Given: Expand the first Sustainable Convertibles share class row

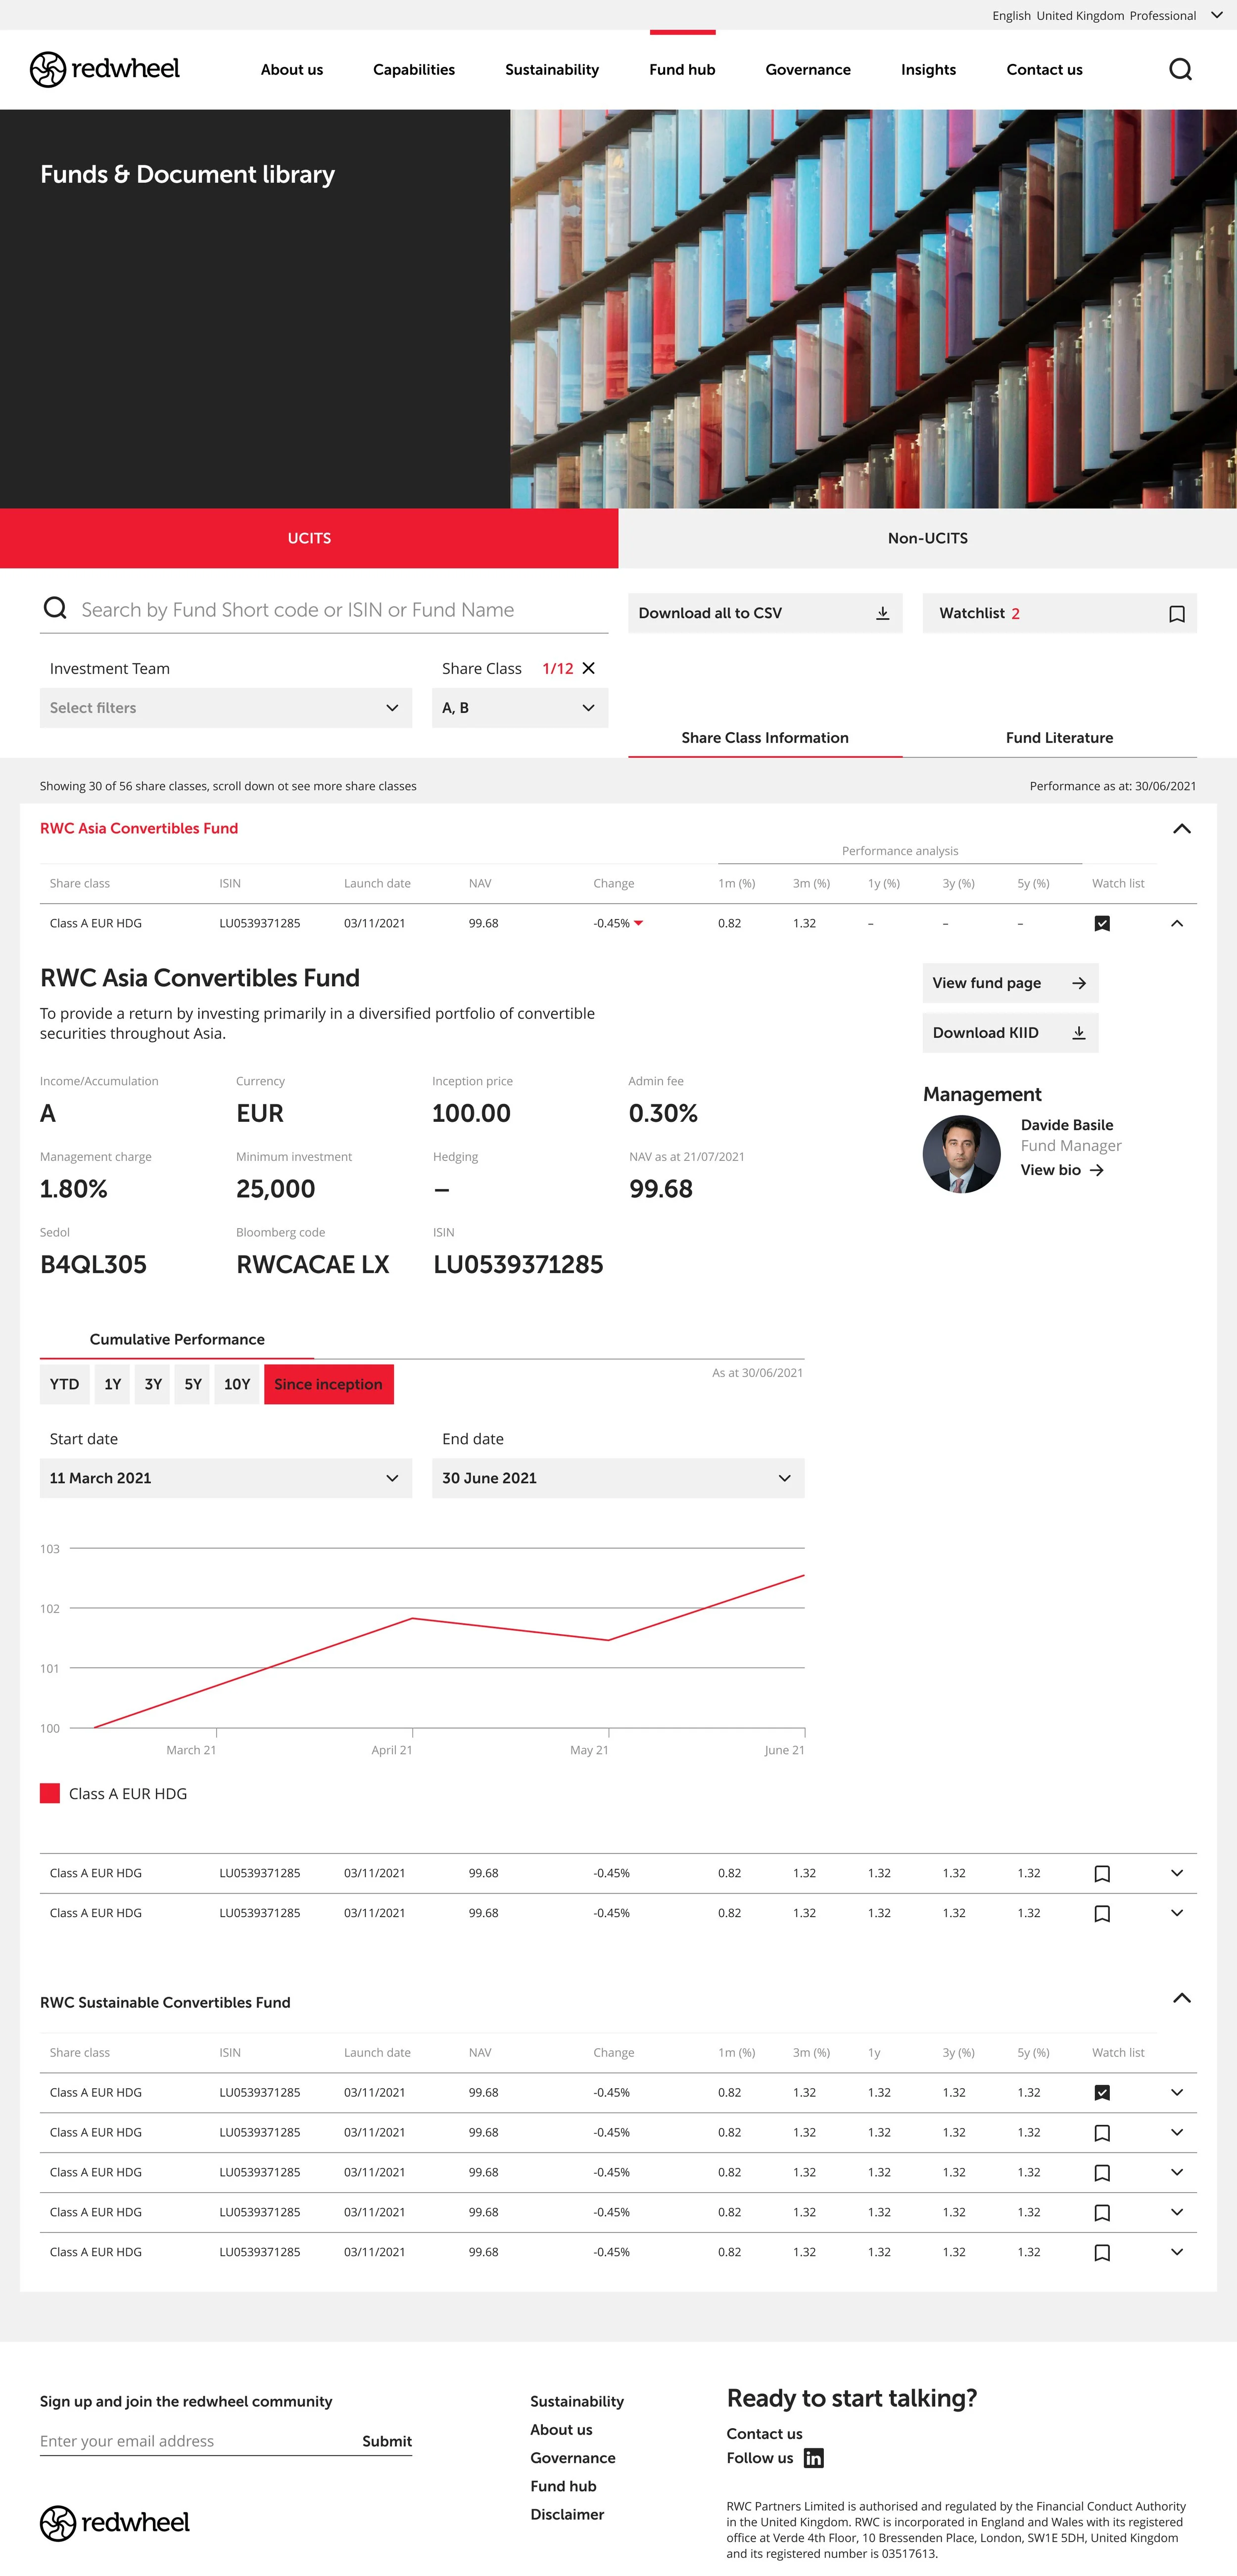Looking at the screenshot, I should coord(1177,2092).
